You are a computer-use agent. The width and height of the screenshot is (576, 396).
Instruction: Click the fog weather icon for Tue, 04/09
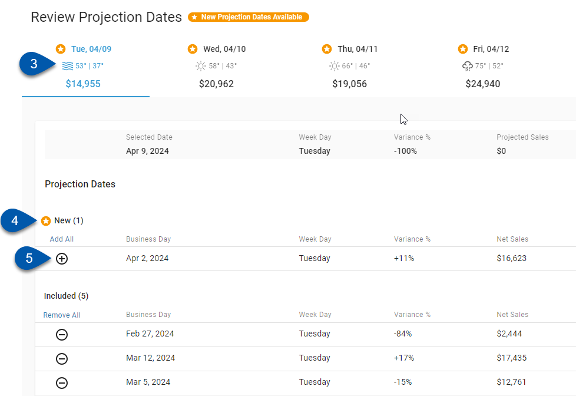pos(68,66)
